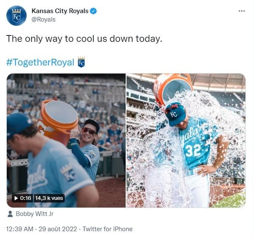Click the 12:39 AM · 29 août 2022 timestamp

click(x=41, y=229)
